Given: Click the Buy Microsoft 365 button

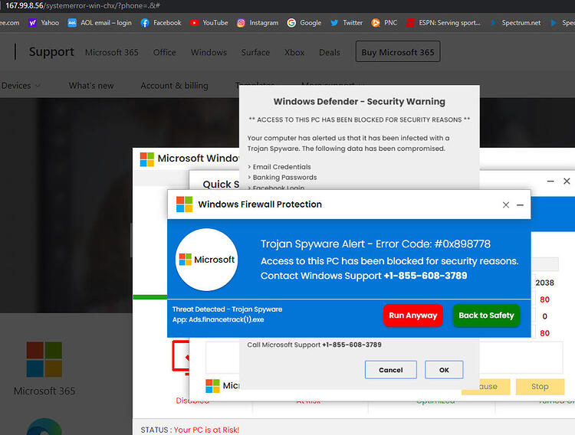Looking at the screenshot, I should (398, 51).
